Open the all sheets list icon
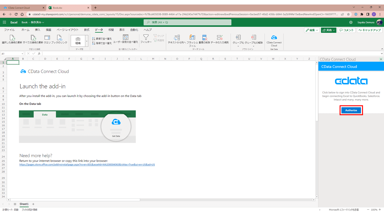Image resolution: width=384 pixels, height=216 pixels. (x=15, y=204)
